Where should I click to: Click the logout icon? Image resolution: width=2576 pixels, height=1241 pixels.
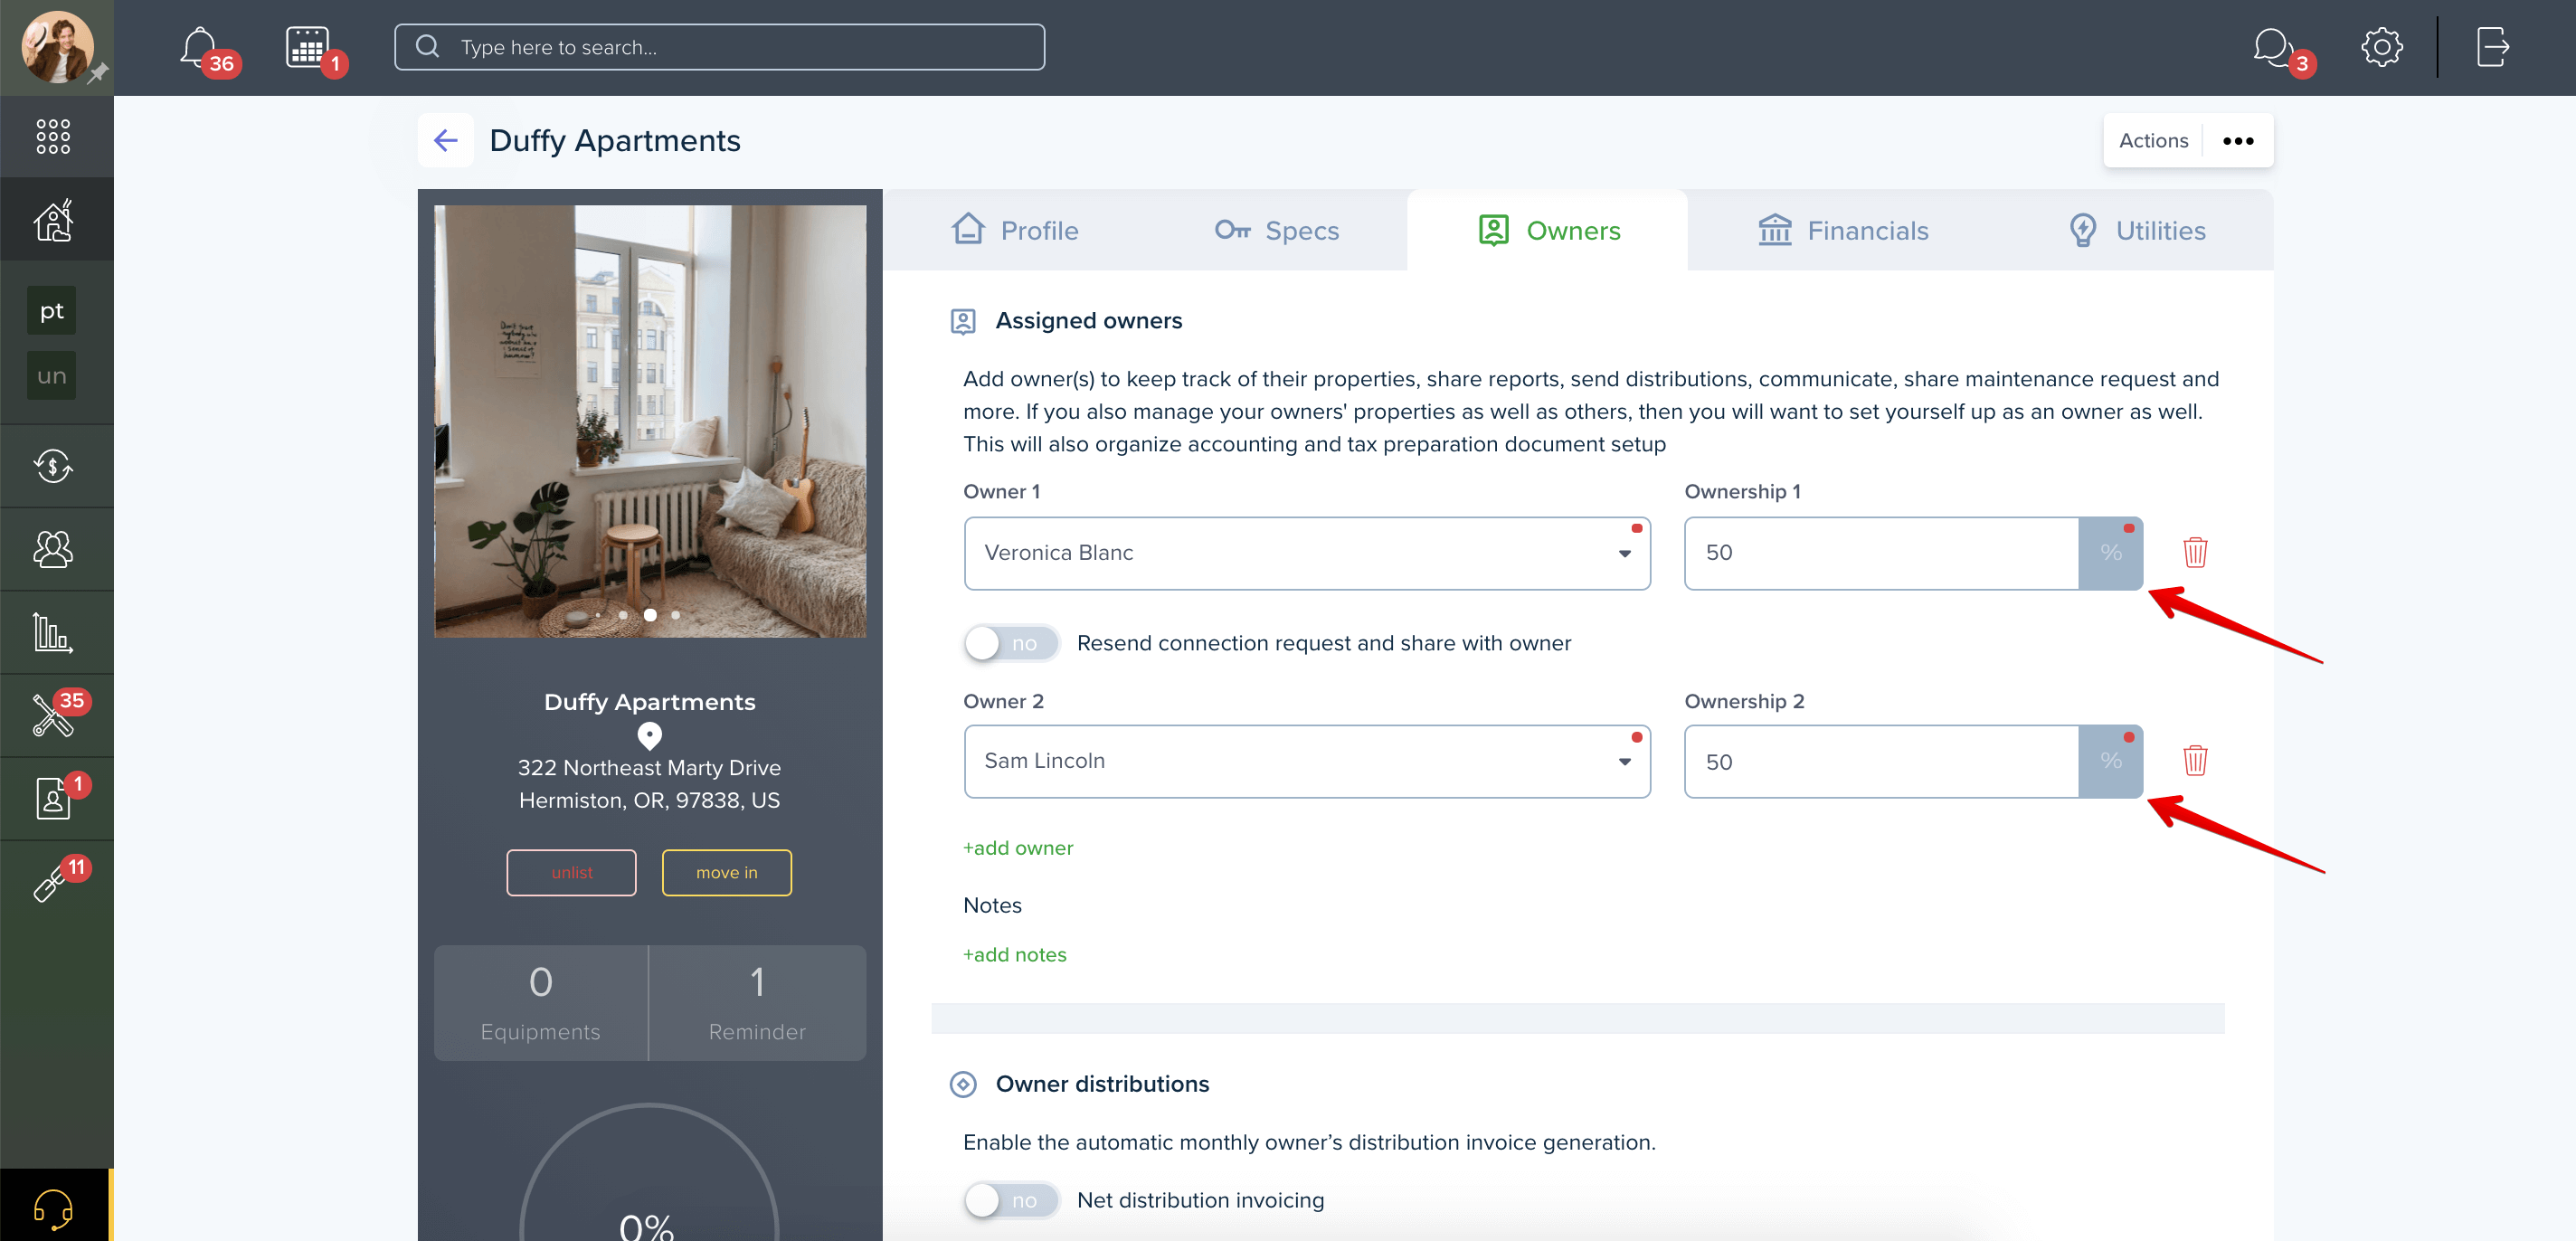(2493, 47)
